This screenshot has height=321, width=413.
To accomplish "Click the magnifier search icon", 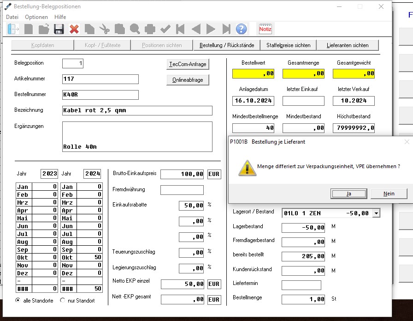I will (135, 29).
